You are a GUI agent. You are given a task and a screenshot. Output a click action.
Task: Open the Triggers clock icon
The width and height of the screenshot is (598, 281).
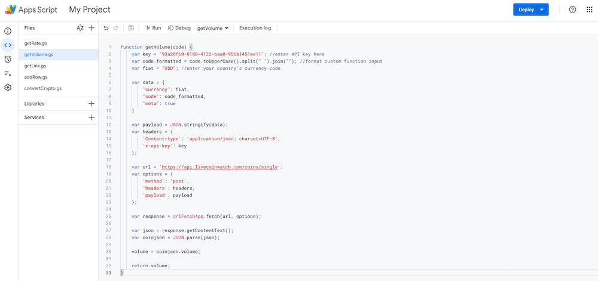pos(8,59)
